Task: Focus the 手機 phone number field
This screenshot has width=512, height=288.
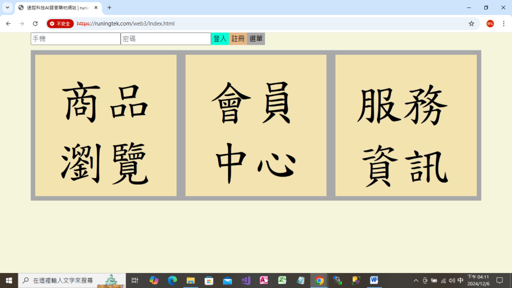Action: (75, 39)
